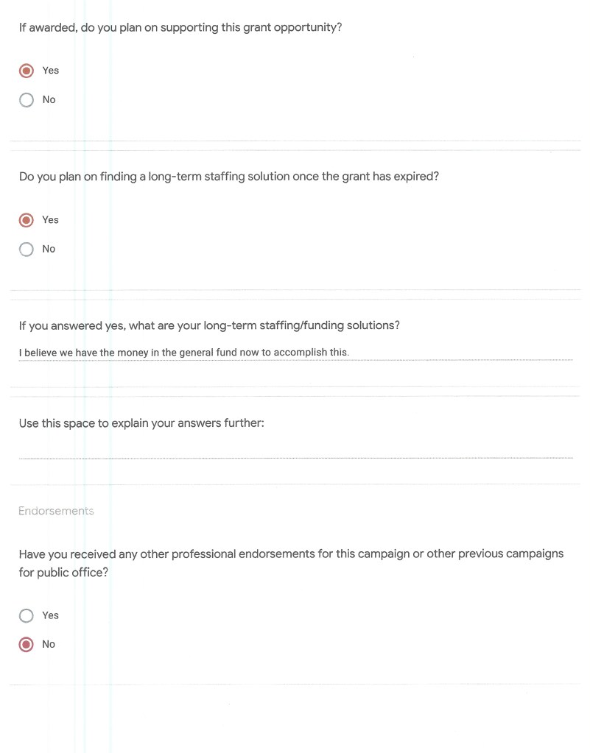Click the 'Use this space to explain' prompt
This screenshot has width=590, height=753.
pyautogui.click(x=141, y=423)
